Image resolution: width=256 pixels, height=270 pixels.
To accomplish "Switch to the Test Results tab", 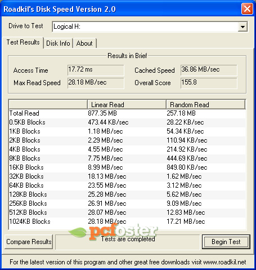I will click(x=23, y=42).
